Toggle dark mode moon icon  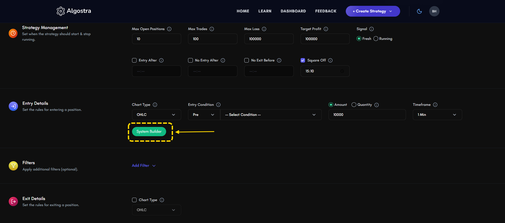pos(419,11)
